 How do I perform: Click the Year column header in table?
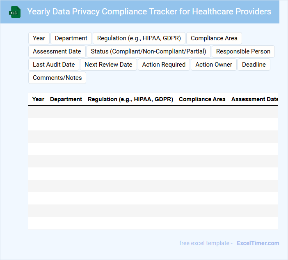pos(38,99)
